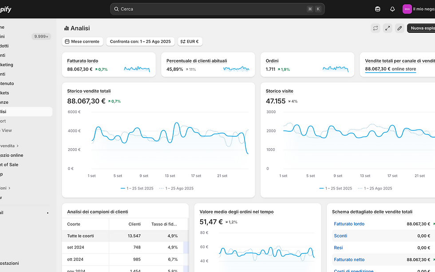This screenshot has height=272, width=435.
Task: Select the Point of Sale sidebar item
Action: pyautogui.click(x=9, y=165)
